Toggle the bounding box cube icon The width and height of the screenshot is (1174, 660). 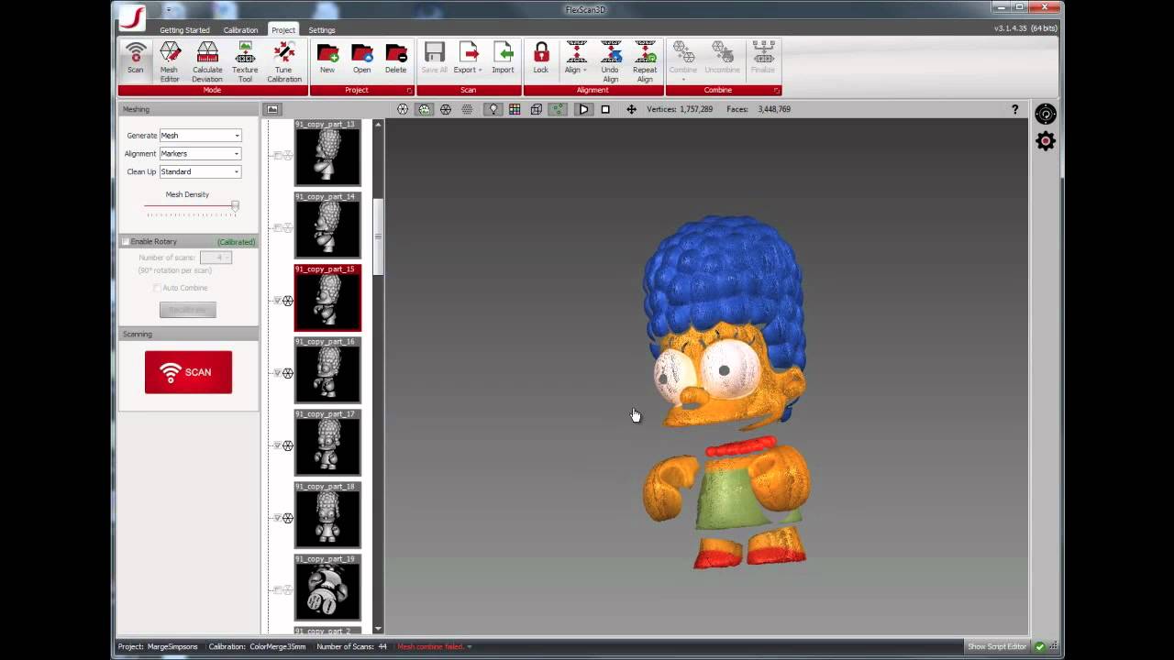coord(537,109)
